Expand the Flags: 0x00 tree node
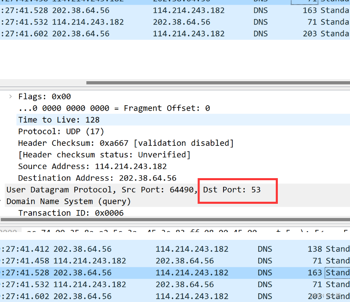The image size is (350, 302). tap(10, 96)
